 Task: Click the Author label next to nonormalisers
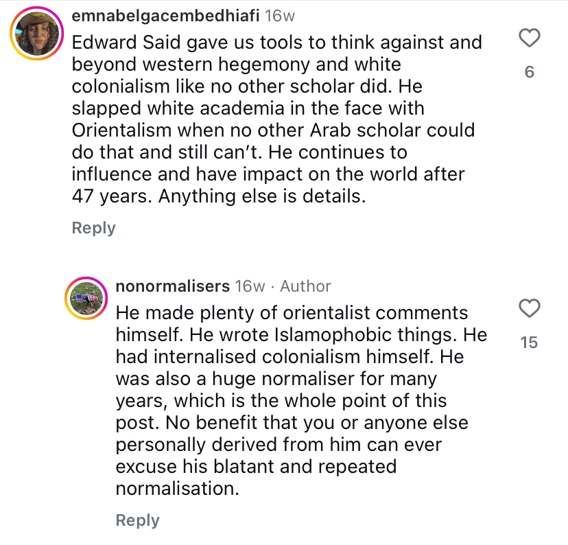[x=305, y=286]
